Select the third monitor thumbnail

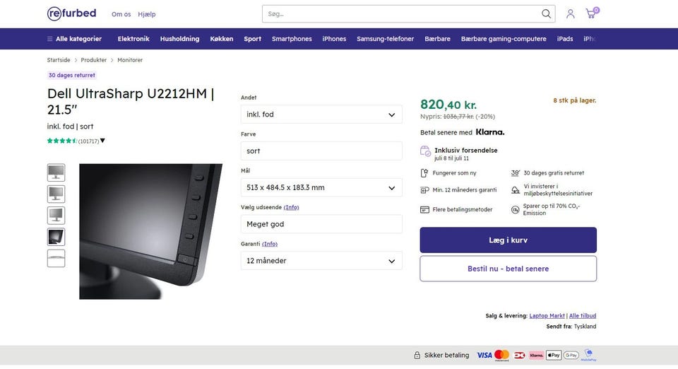coord(56,216)
